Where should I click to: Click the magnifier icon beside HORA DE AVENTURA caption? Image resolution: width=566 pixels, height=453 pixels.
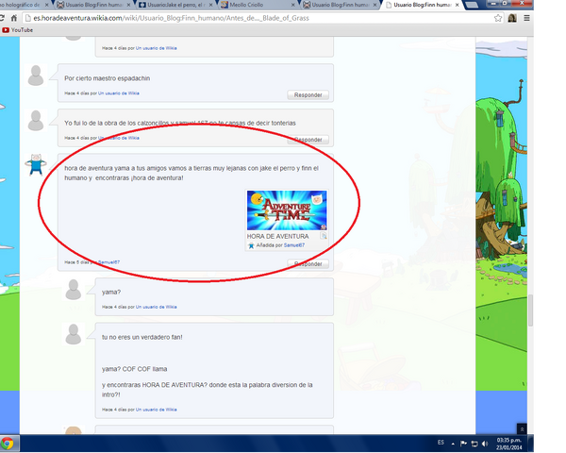324,236
